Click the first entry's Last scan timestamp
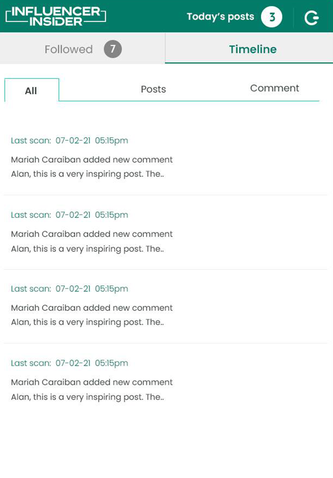333x478 pixels. tap(69, 141)
